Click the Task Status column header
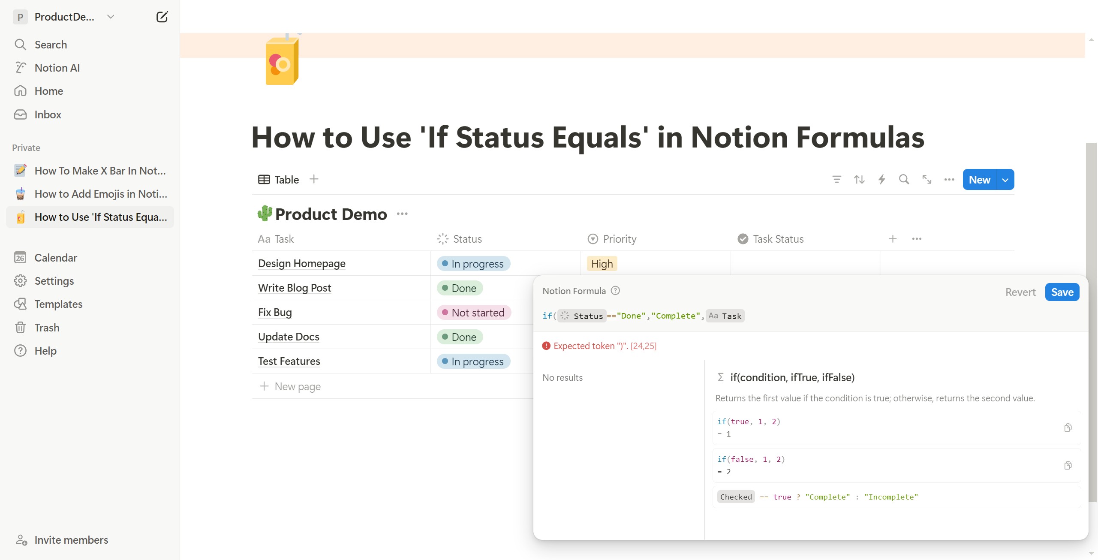Viewport: 1098px width, 560px height. click(806, 239)
